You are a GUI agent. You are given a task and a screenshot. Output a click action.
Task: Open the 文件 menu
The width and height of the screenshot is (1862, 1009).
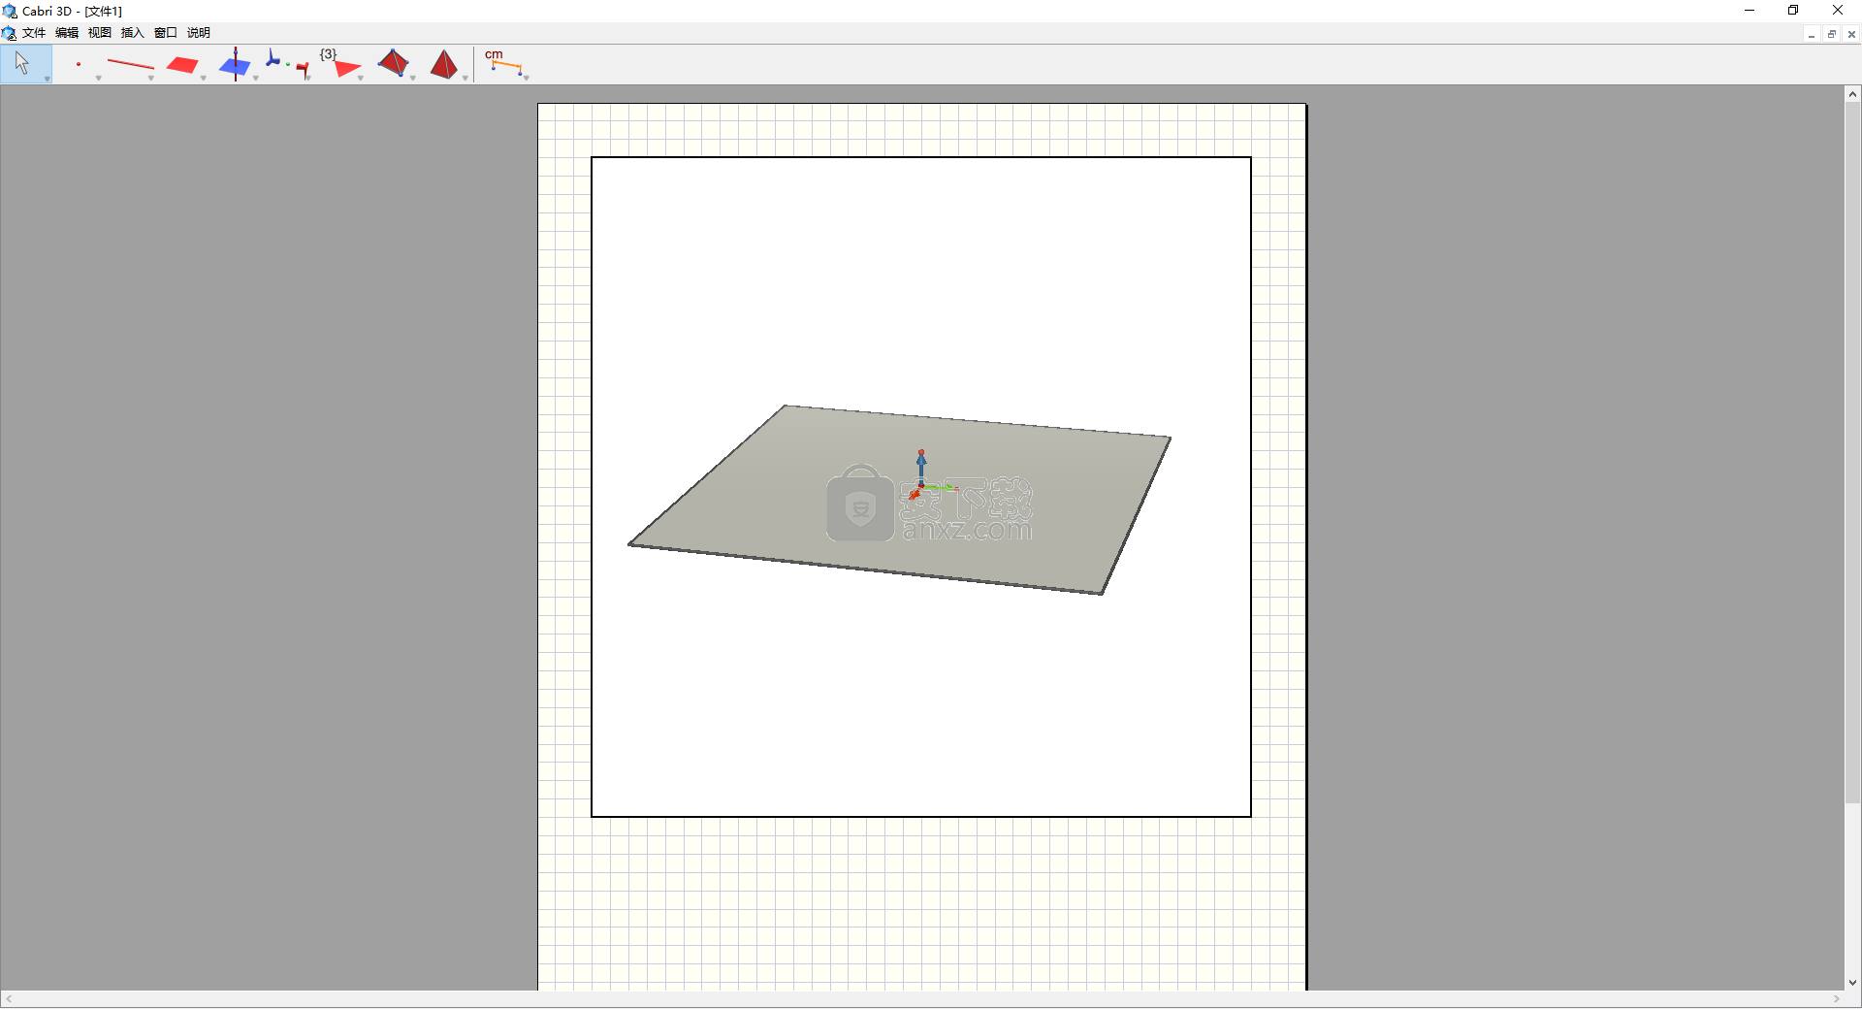[34, 33]
